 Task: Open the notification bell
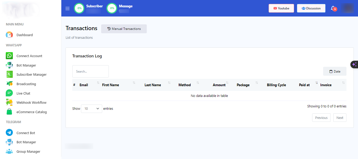point(333,8)
